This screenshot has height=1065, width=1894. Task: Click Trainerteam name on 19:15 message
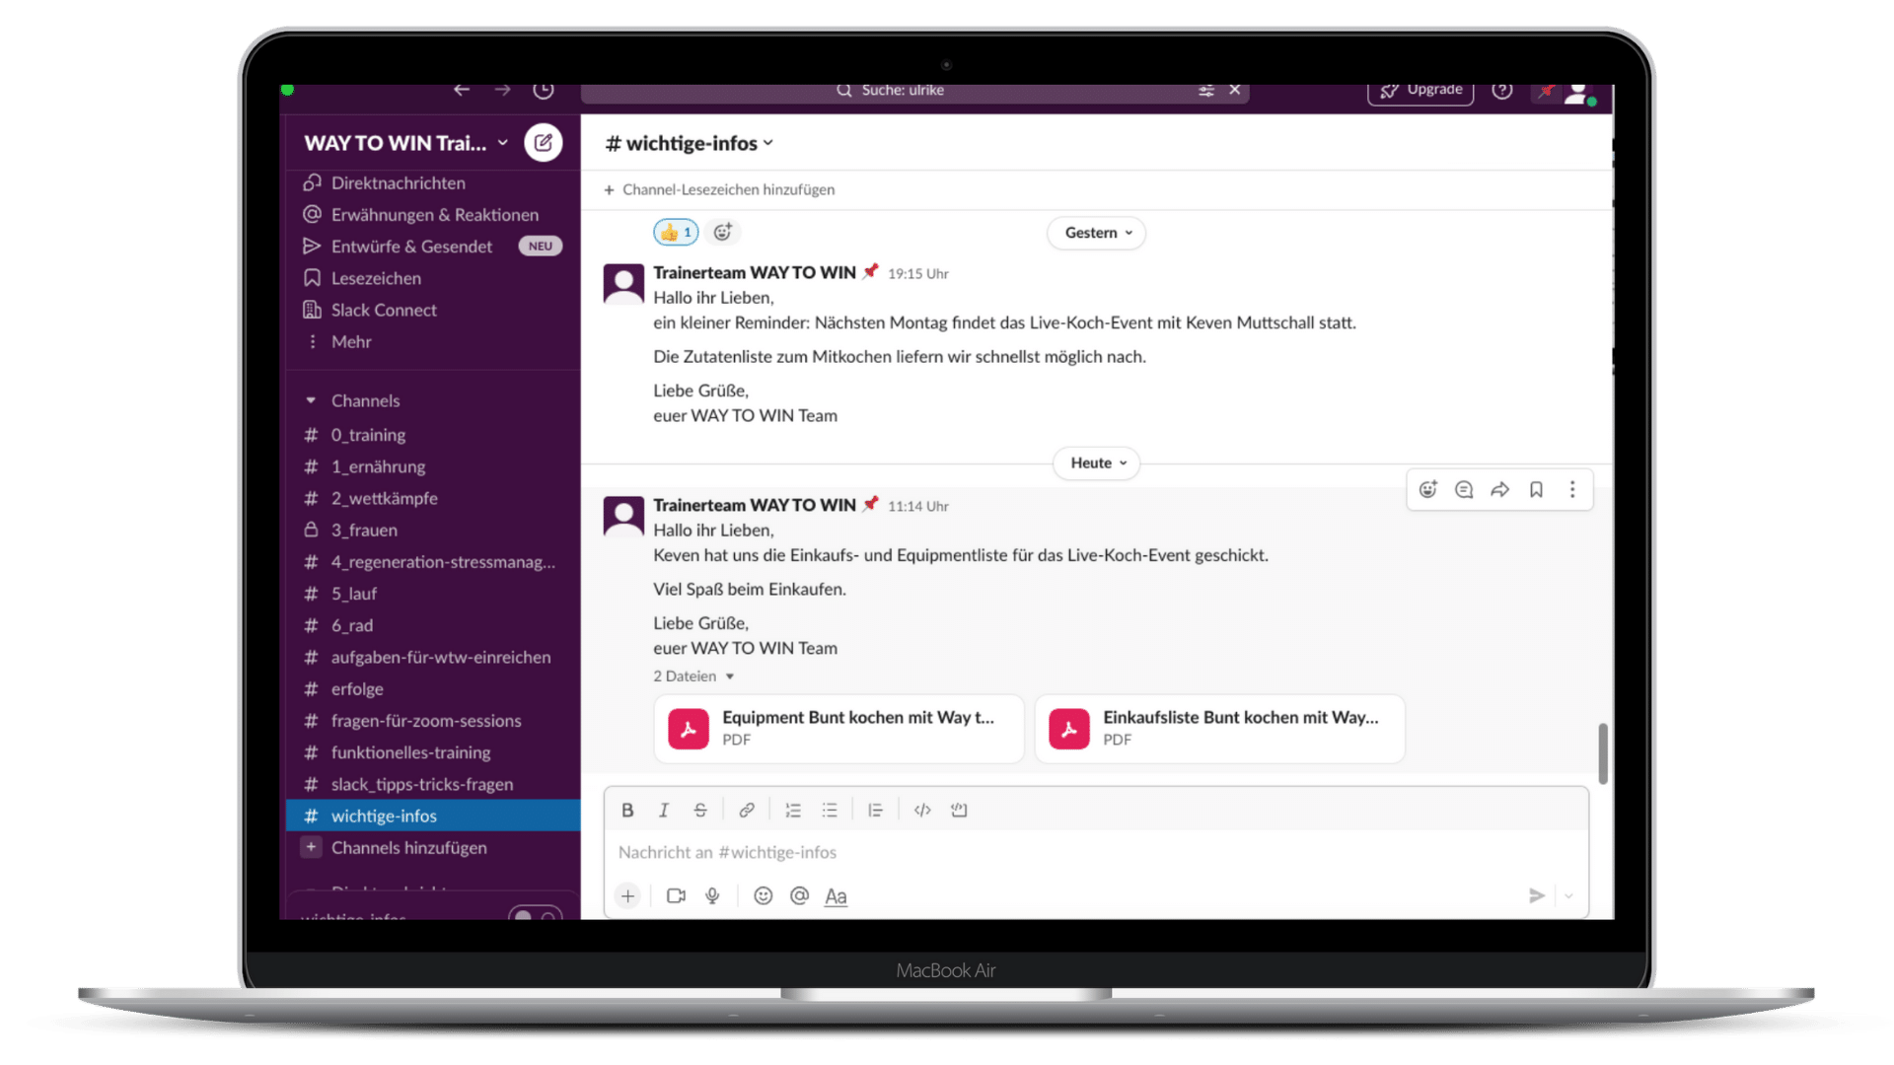[754, 273]
